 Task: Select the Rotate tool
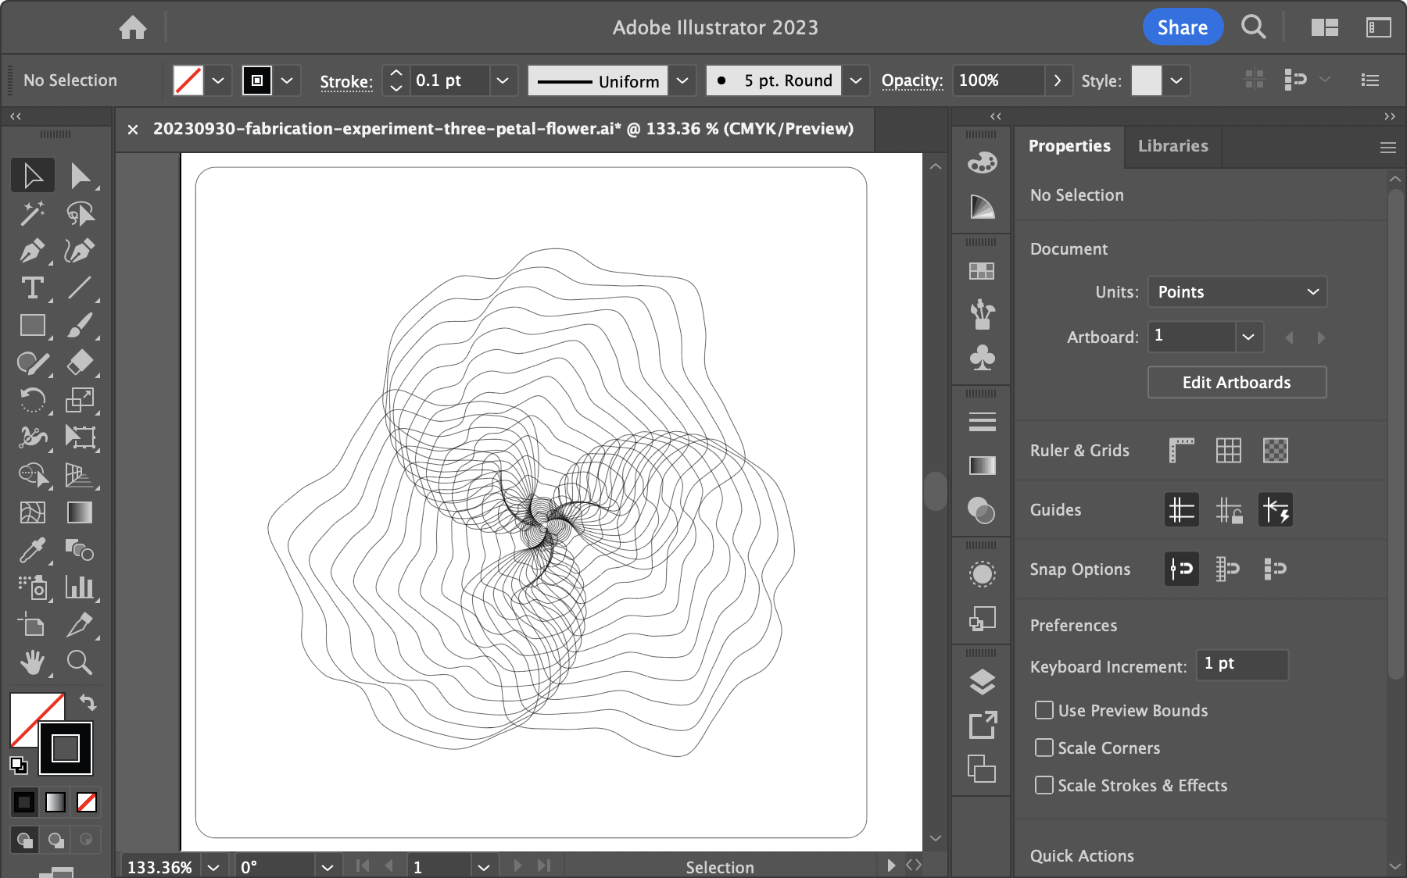32,400
